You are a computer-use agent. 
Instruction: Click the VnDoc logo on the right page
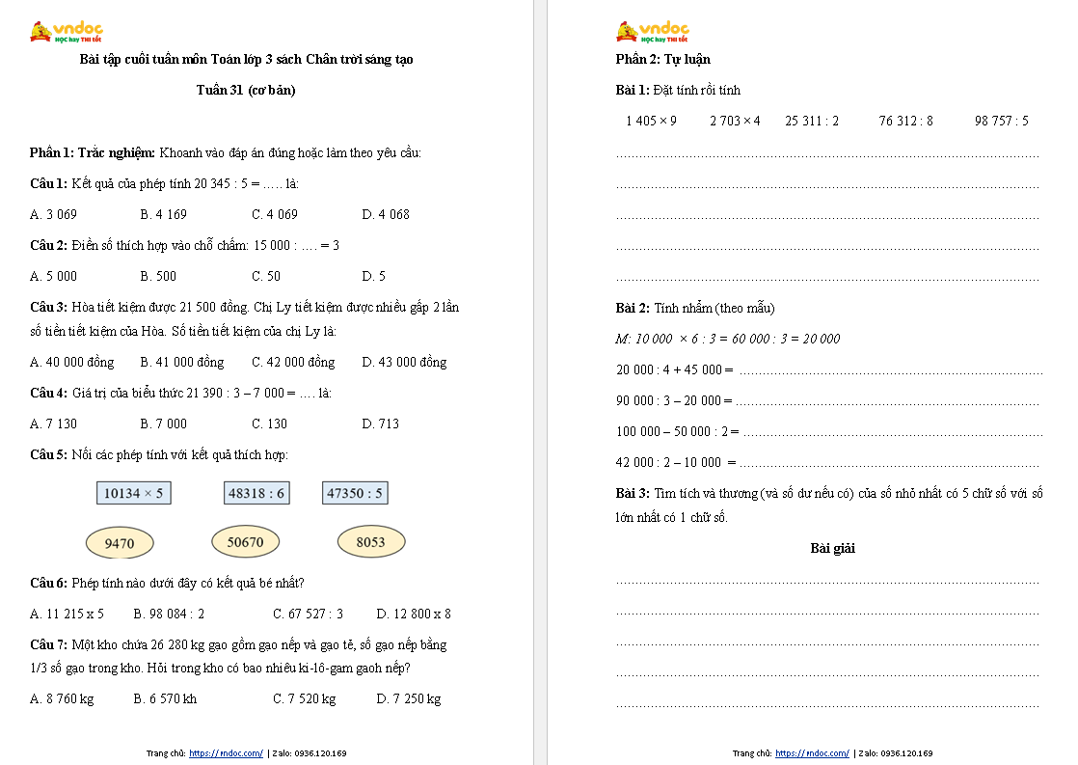(652, 32)
